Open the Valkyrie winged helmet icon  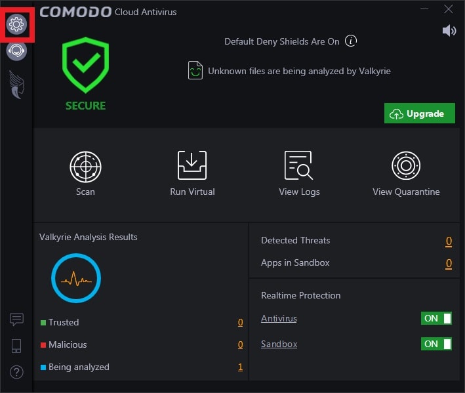pyautogui.click(x=16, y=85)
